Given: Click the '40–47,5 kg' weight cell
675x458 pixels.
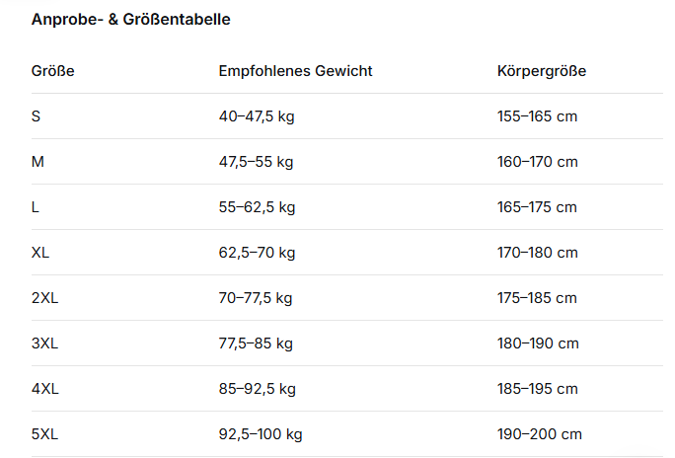Looking at the screenshot, I should (257, 116).
